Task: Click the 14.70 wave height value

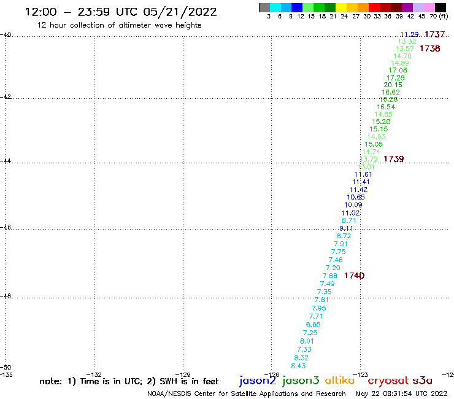Action: [402, 56]
